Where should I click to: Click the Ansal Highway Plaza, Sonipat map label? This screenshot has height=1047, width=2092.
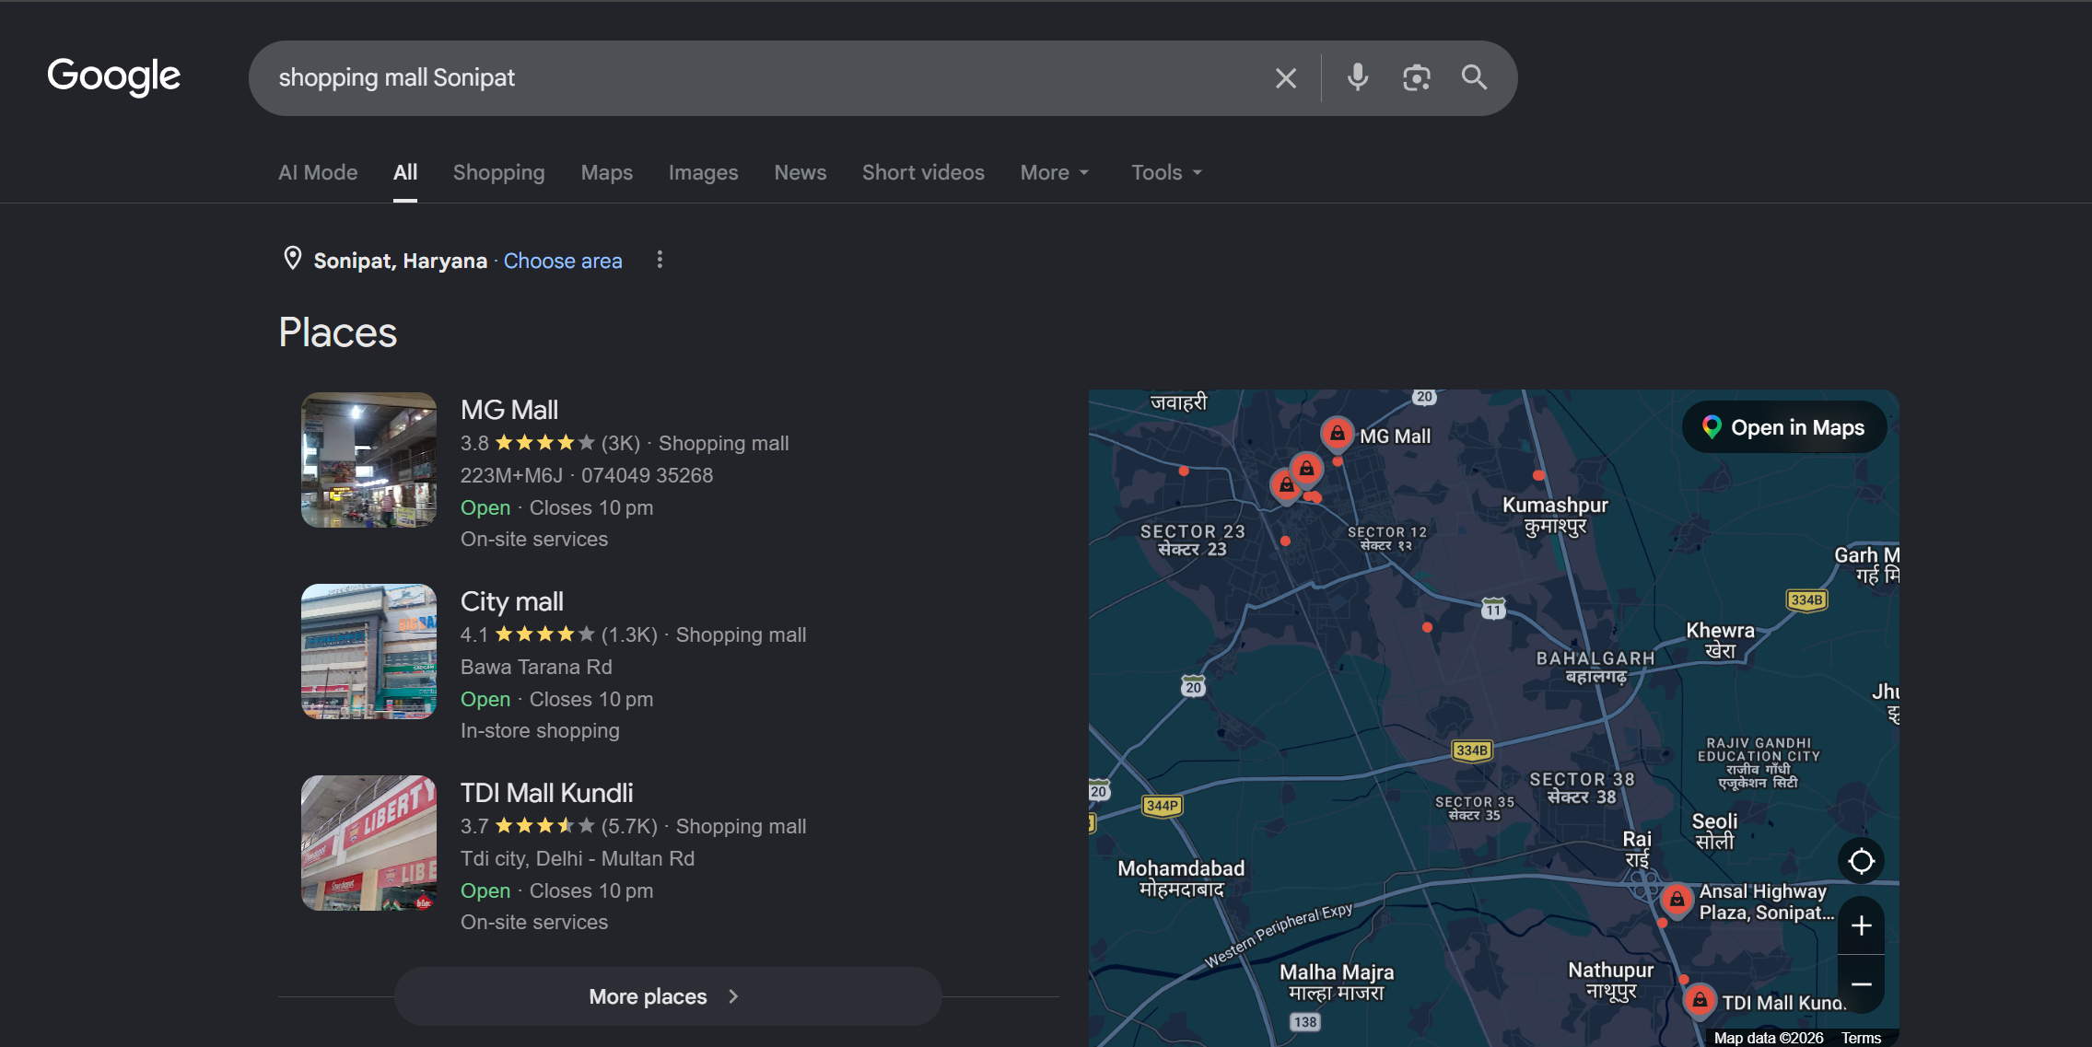pos(1766,902)
